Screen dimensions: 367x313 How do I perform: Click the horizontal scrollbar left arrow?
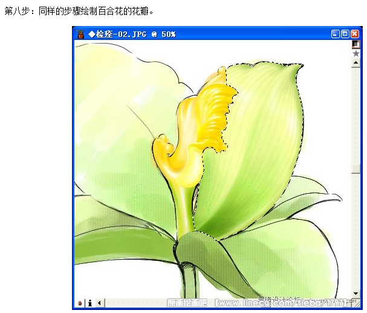point(100,303)
